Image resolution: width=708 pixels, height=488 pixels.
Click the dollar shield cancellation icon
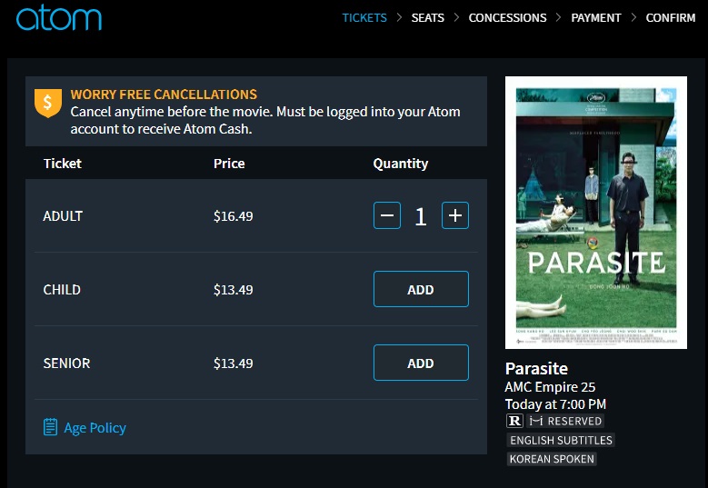[47, 103]
